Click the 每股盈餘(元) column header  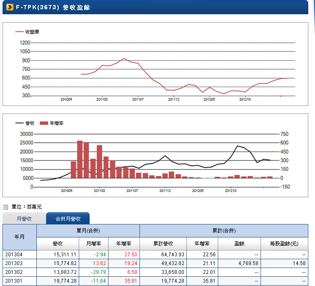(x=284, y=243)
